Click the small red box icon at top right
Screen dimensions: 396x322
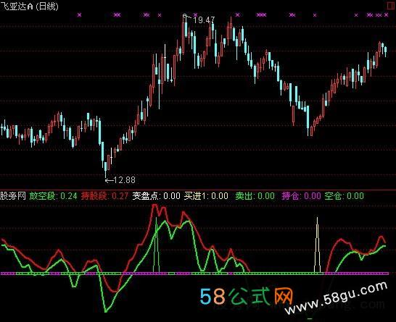(392, 6)
